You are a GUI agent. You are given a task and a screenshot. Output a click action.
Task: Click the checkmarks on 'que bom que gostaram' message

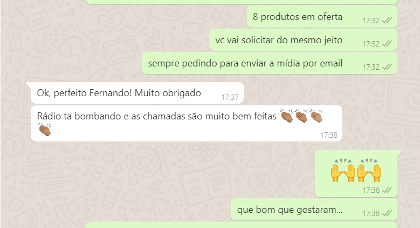[387, 213]
